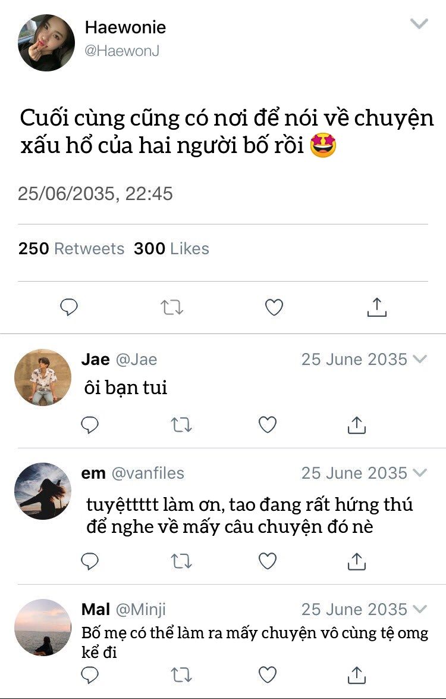Expand the menu chevron on Jae's reply
Viewport: 446px width, 699px height.
[x=420, y=359]
